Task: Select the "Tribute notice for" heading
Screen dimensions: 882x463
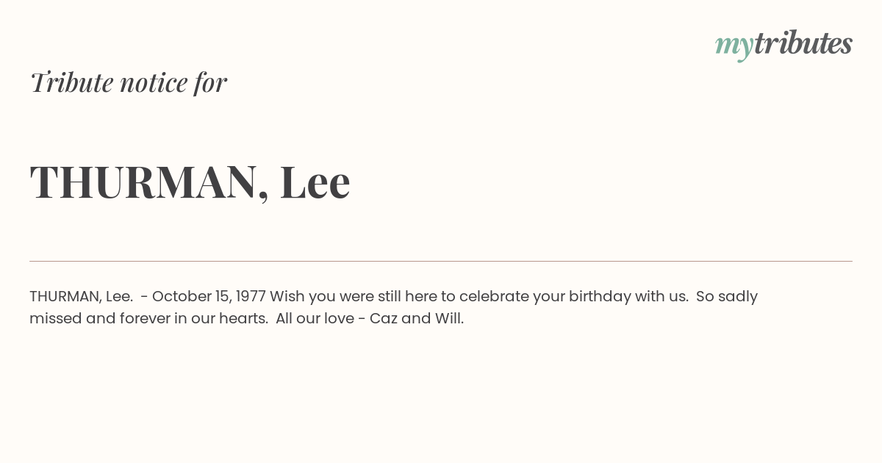Action: click(x=128, y=82)
